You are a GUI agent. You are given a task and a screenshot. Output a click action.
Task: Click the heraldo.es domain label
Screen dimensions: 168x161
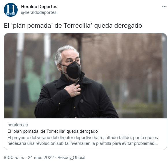[18, 125]
